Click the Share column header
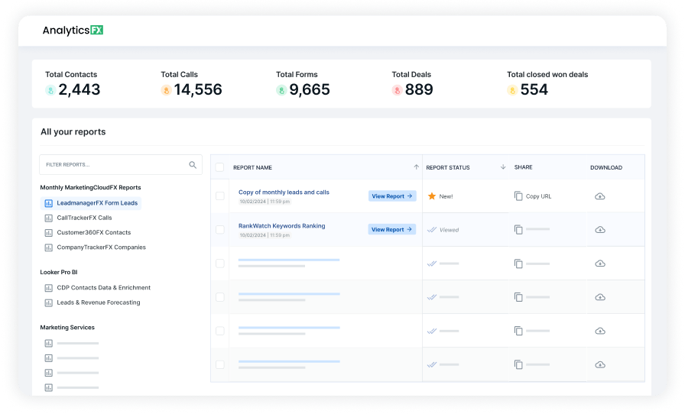 [524, 167]
